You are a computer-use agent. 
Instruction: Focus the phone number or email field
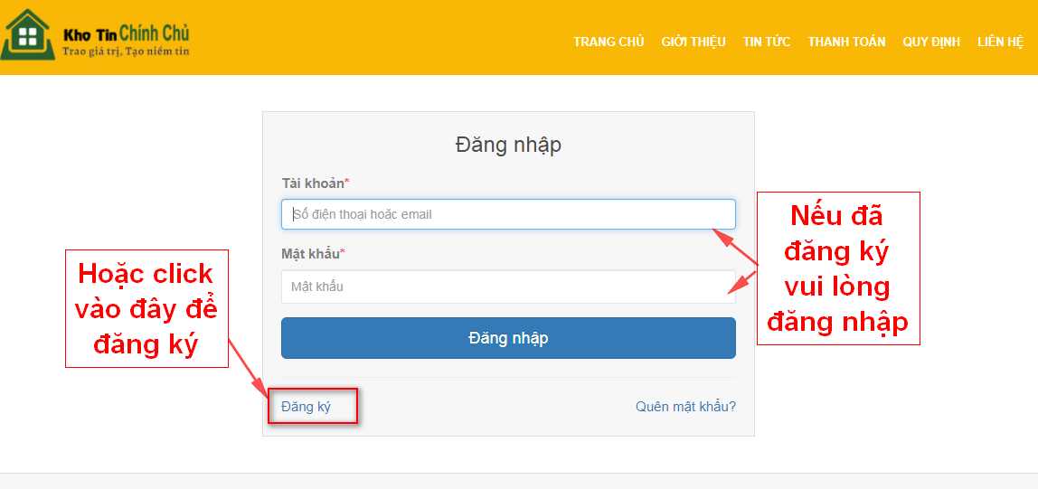click(x=507, y=214)
